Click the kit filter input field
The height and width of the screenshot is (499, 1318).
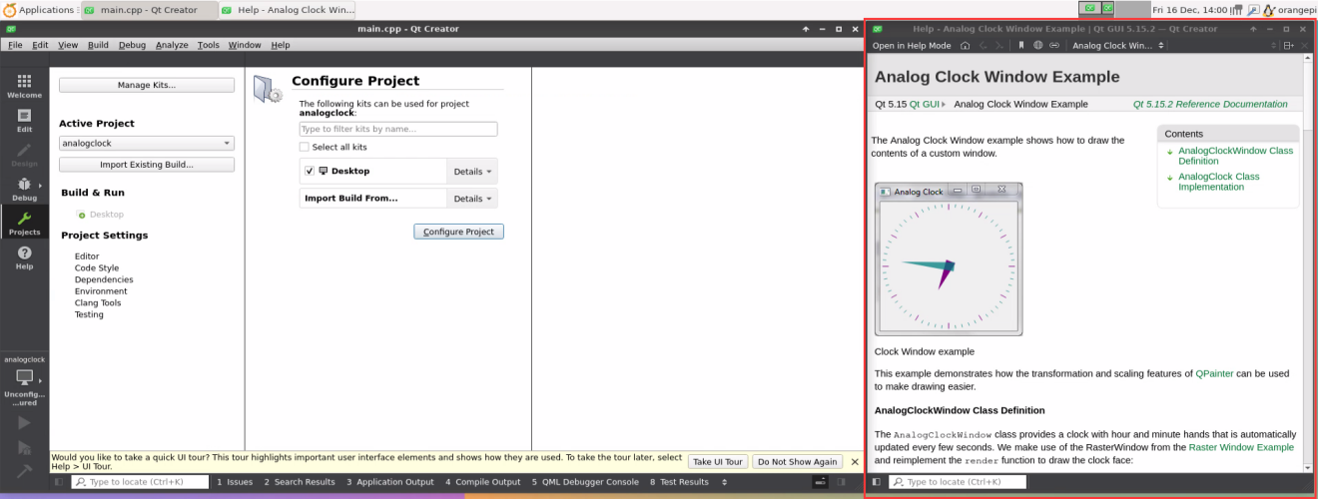398,129
